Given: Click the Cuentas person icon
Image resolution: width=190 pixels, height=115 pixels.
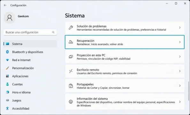Looking at the screenshot, I should (x=8, y=84).
